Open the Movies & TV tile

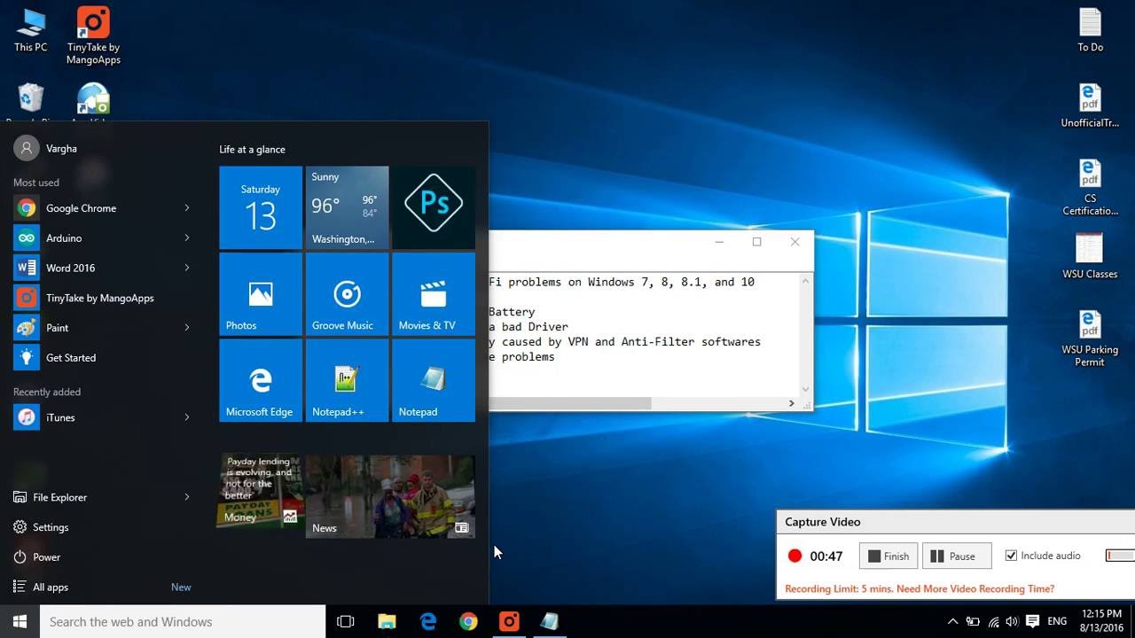(x=434, y=294)
